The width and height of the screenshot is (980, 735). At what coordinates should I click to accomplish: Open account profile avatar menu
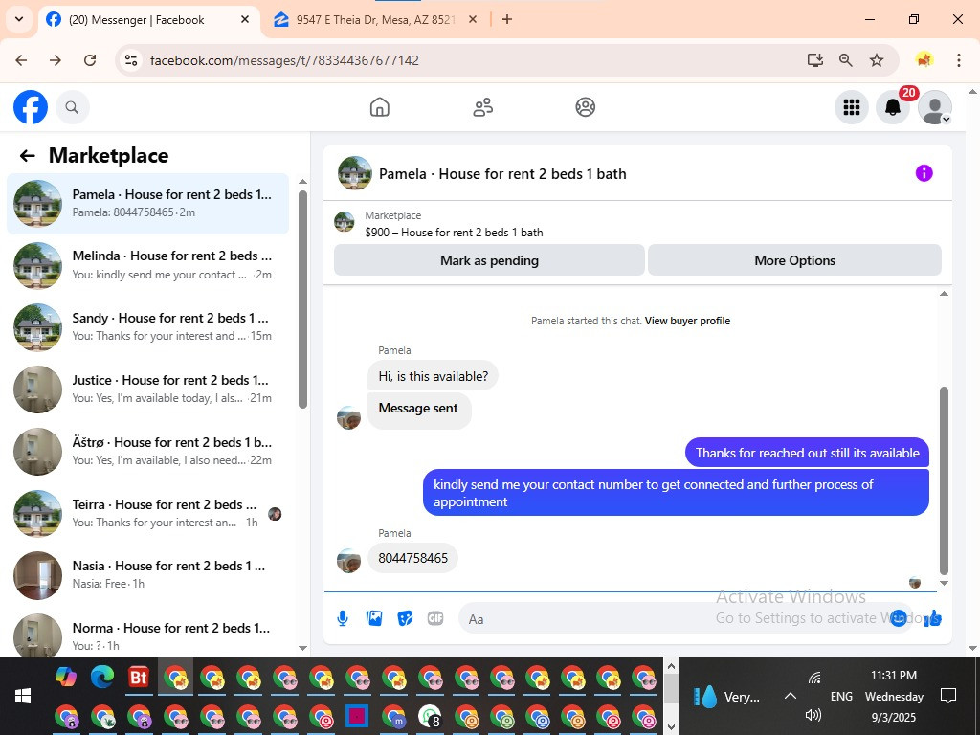[934, 107]
